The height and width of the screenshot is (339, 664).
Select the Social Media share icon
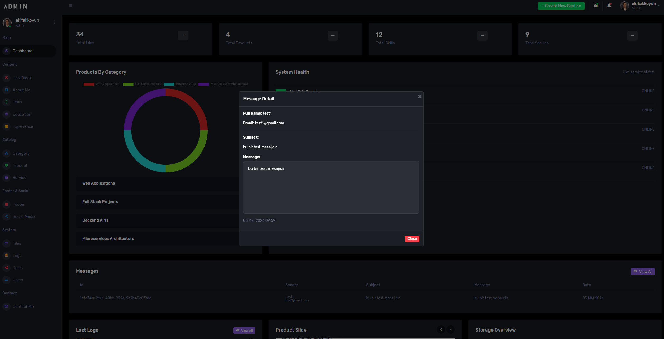coord(6,216)
